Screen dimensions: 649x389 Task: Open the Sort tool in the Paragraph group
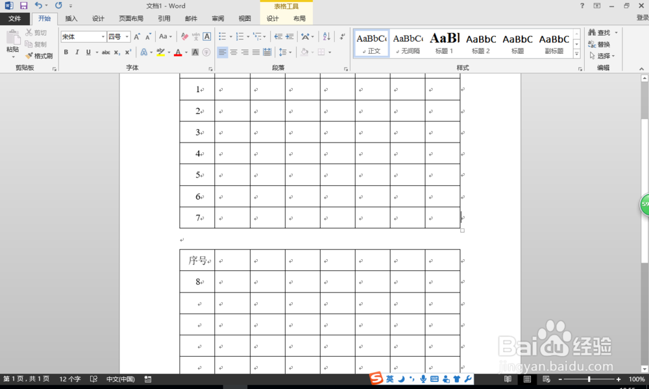tap(326, 36)
